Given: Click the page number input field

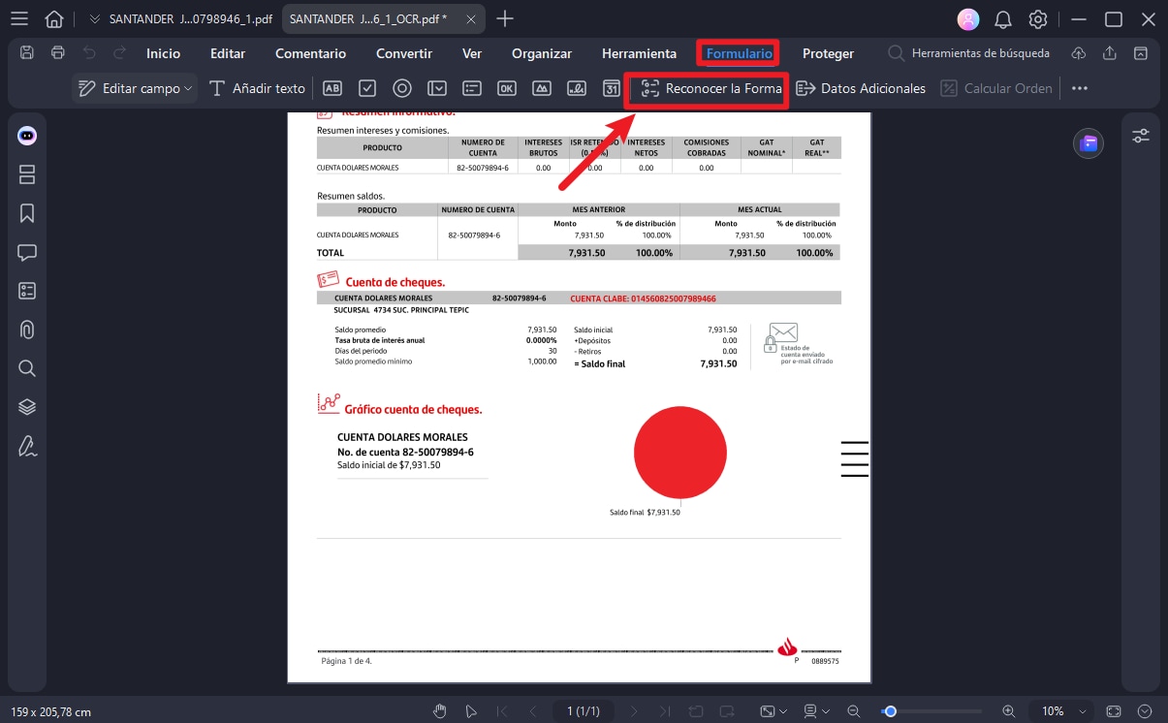Looking at the screenshot, I should tap(584, 710).
